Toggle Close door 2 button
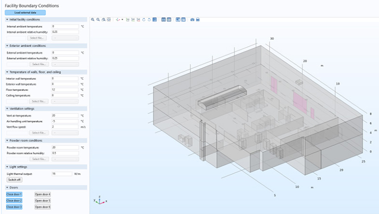The image size is (379, 214). tap(14, 201)
